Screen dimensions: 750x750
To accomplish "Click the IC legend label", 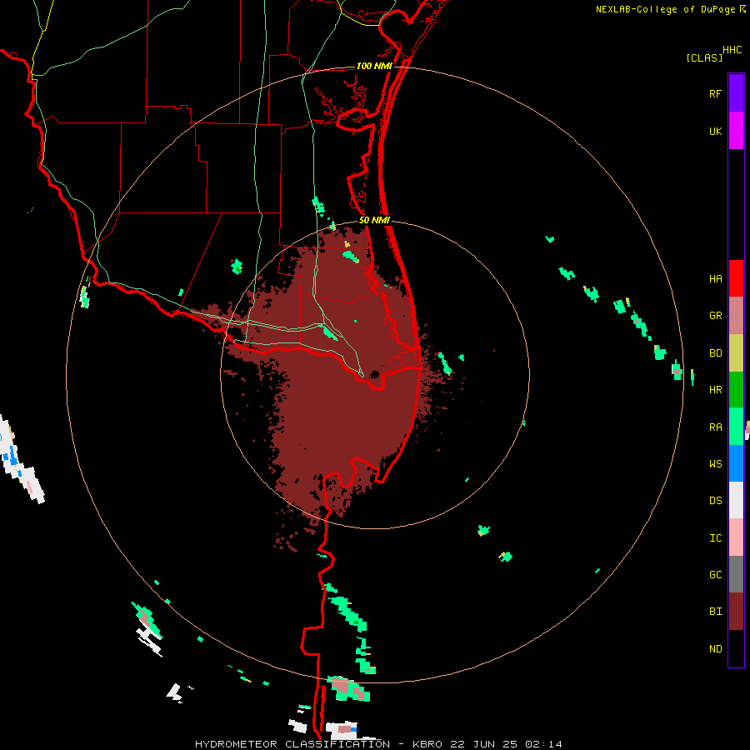I will click(x=715, y=538).
